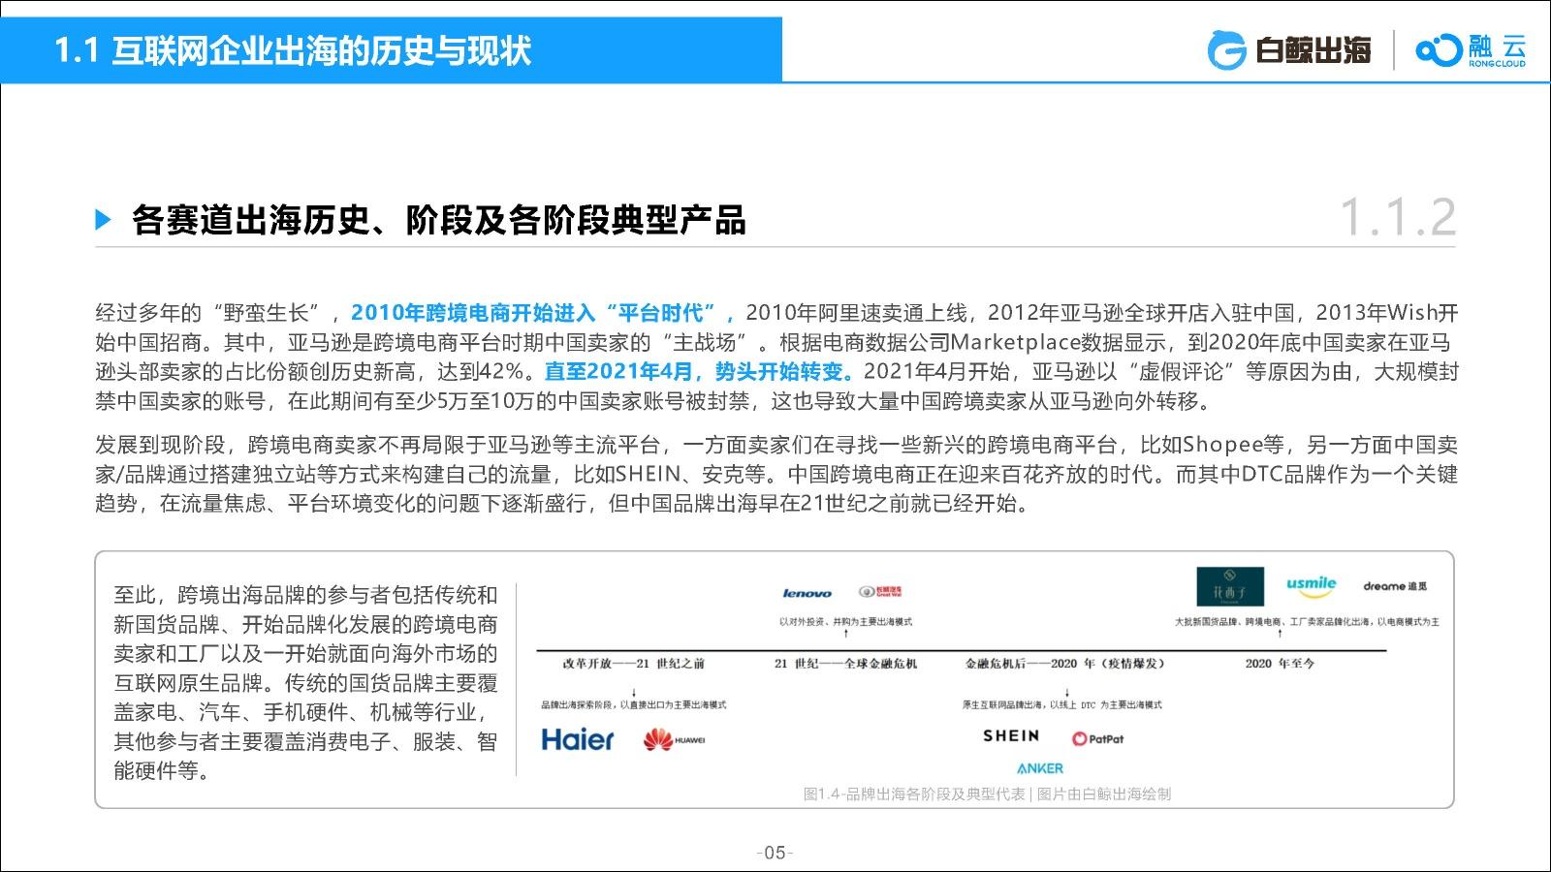Select the lenovo logo on the timeline
The image size is (1551, 872).
(x=807, y=593)
